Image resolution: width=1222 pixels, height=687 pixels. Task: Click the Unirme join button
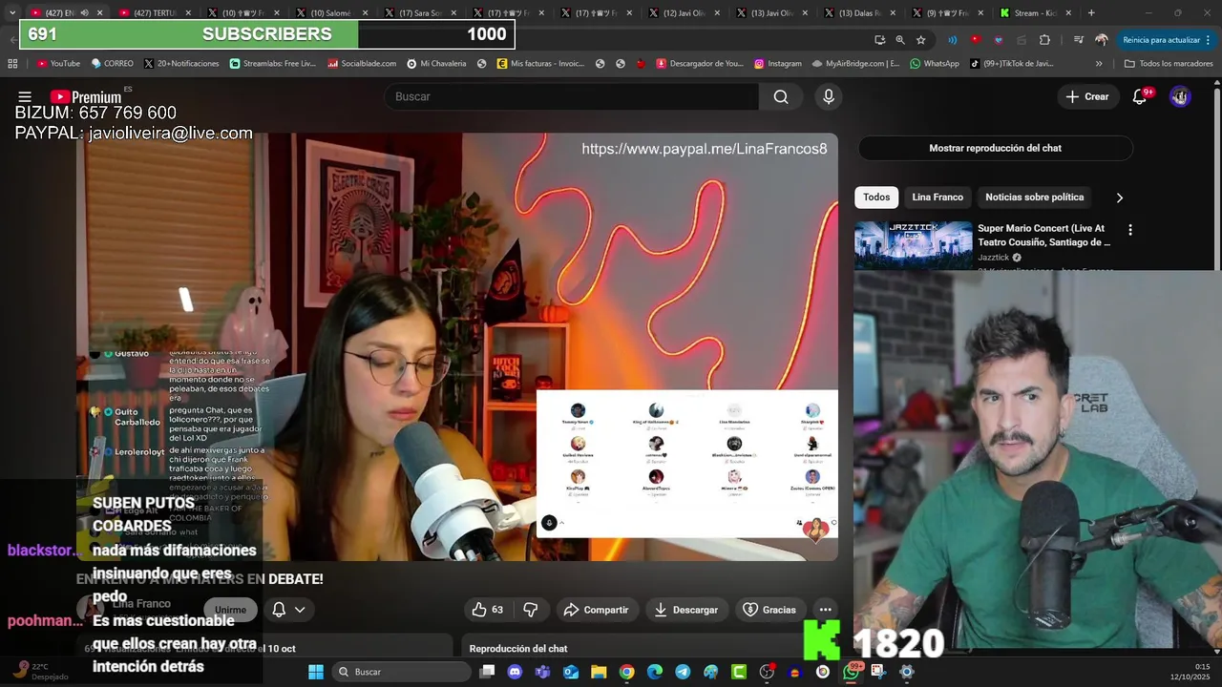point(230,610)
